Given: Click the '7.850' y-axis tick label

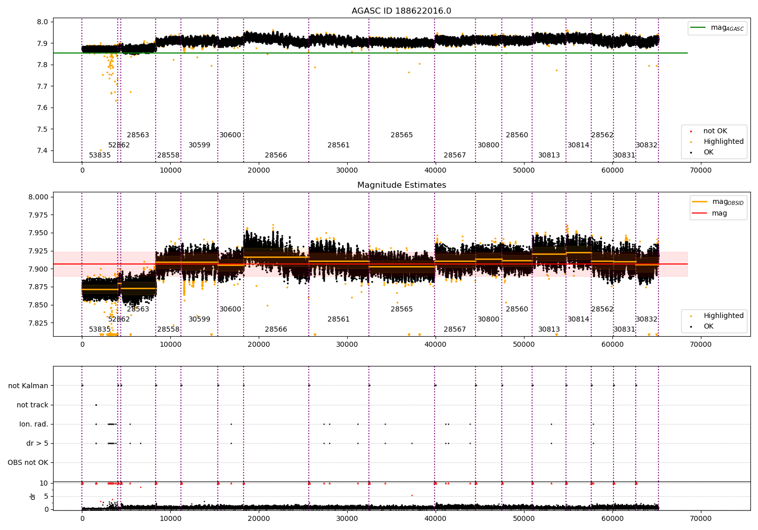Looking at the screenshot, I should coord(38,305).
